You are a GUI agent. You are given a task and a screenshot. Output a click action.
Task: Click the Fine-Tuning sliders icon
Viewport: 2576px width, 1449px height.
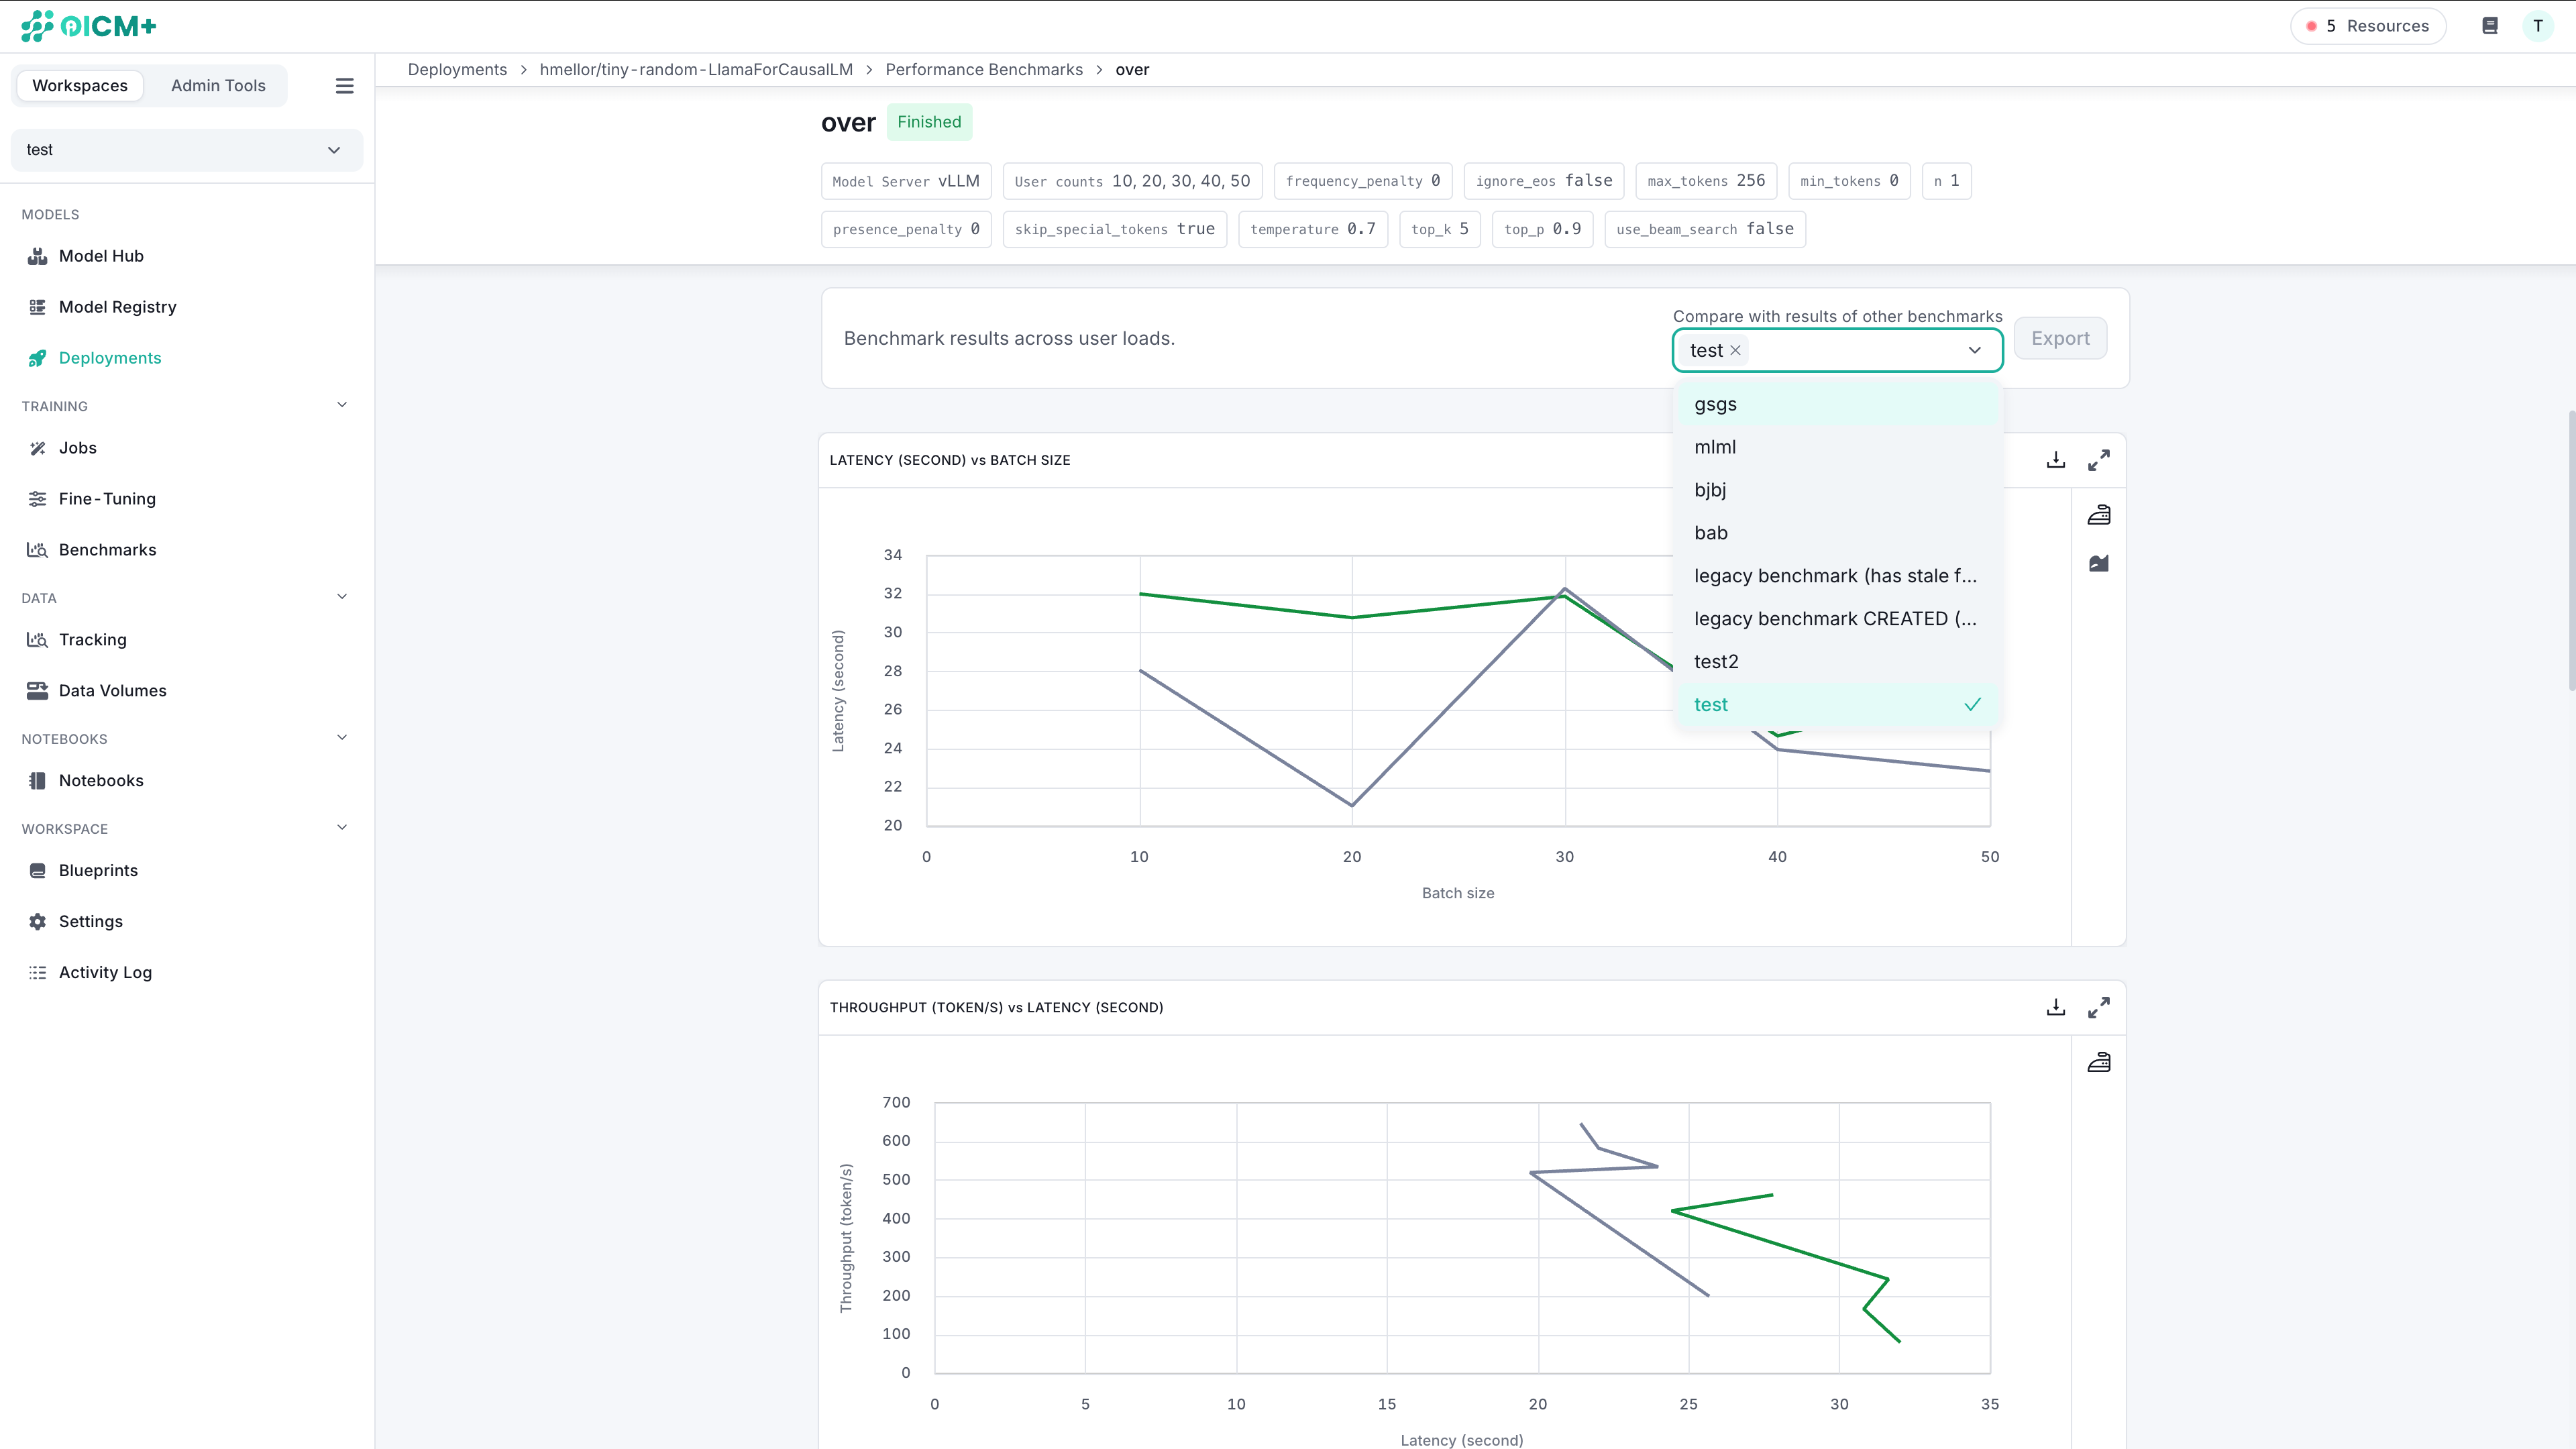point(37,499)
